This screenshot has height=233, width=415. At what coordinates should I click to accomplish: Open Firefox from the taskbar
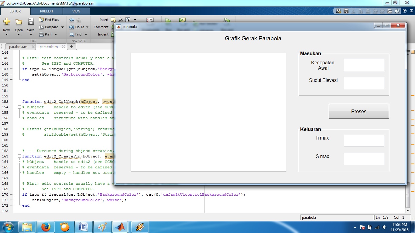click(x=46, y=227)
